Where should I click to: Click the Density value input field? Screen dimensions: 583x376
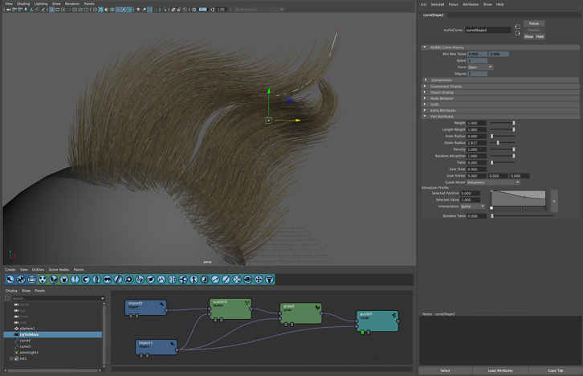point(477,149)
